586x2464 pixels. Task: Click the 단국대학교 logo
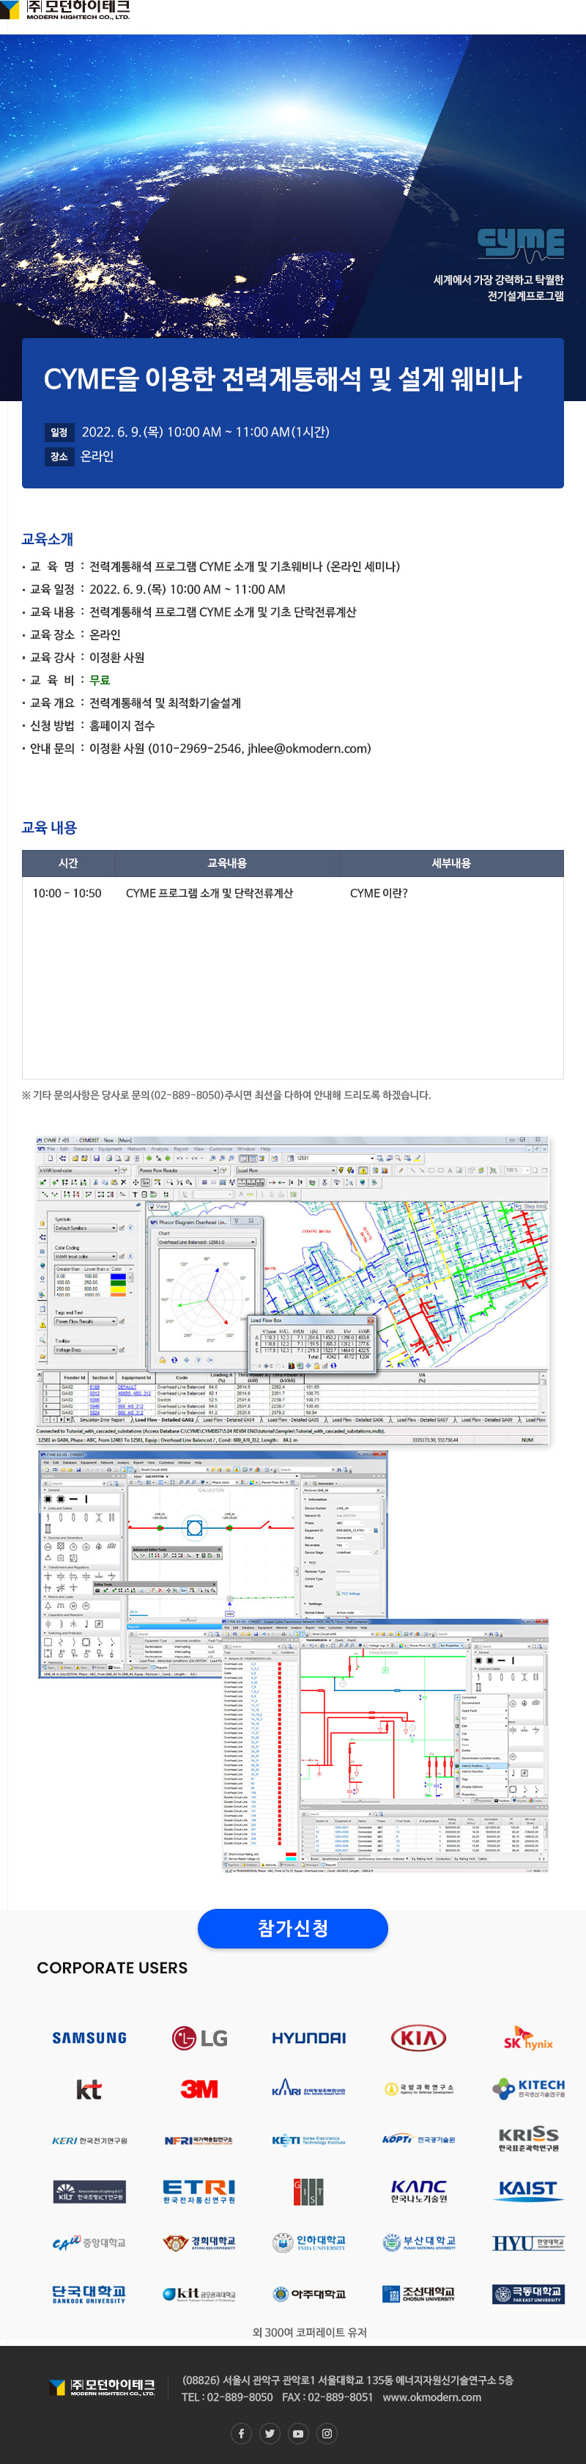point(89,2295)
